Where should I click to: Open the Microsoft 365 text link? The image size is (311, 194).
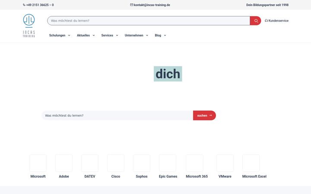click(x=197, y=176)
